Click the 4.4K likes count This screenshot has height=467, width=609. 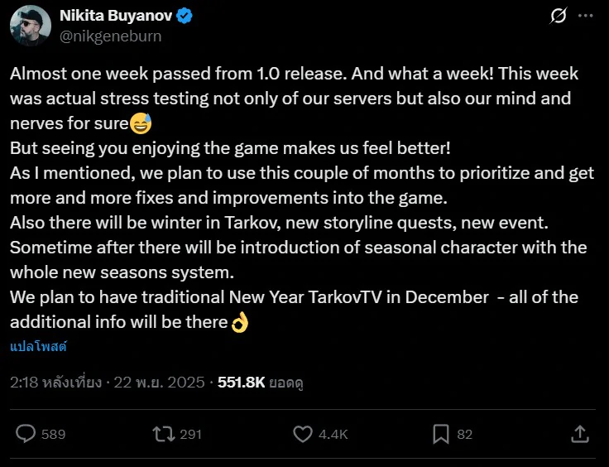[x=332, y=434]
